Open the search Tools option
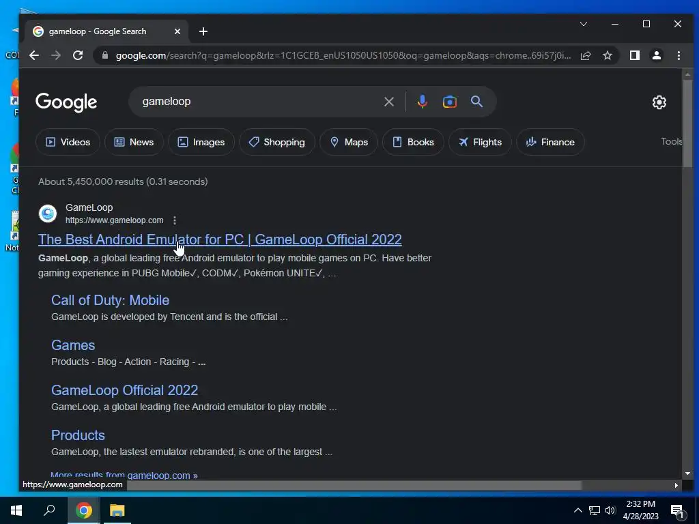The height and width of the screenshot is (524, 699). click(x=672, y=141)
